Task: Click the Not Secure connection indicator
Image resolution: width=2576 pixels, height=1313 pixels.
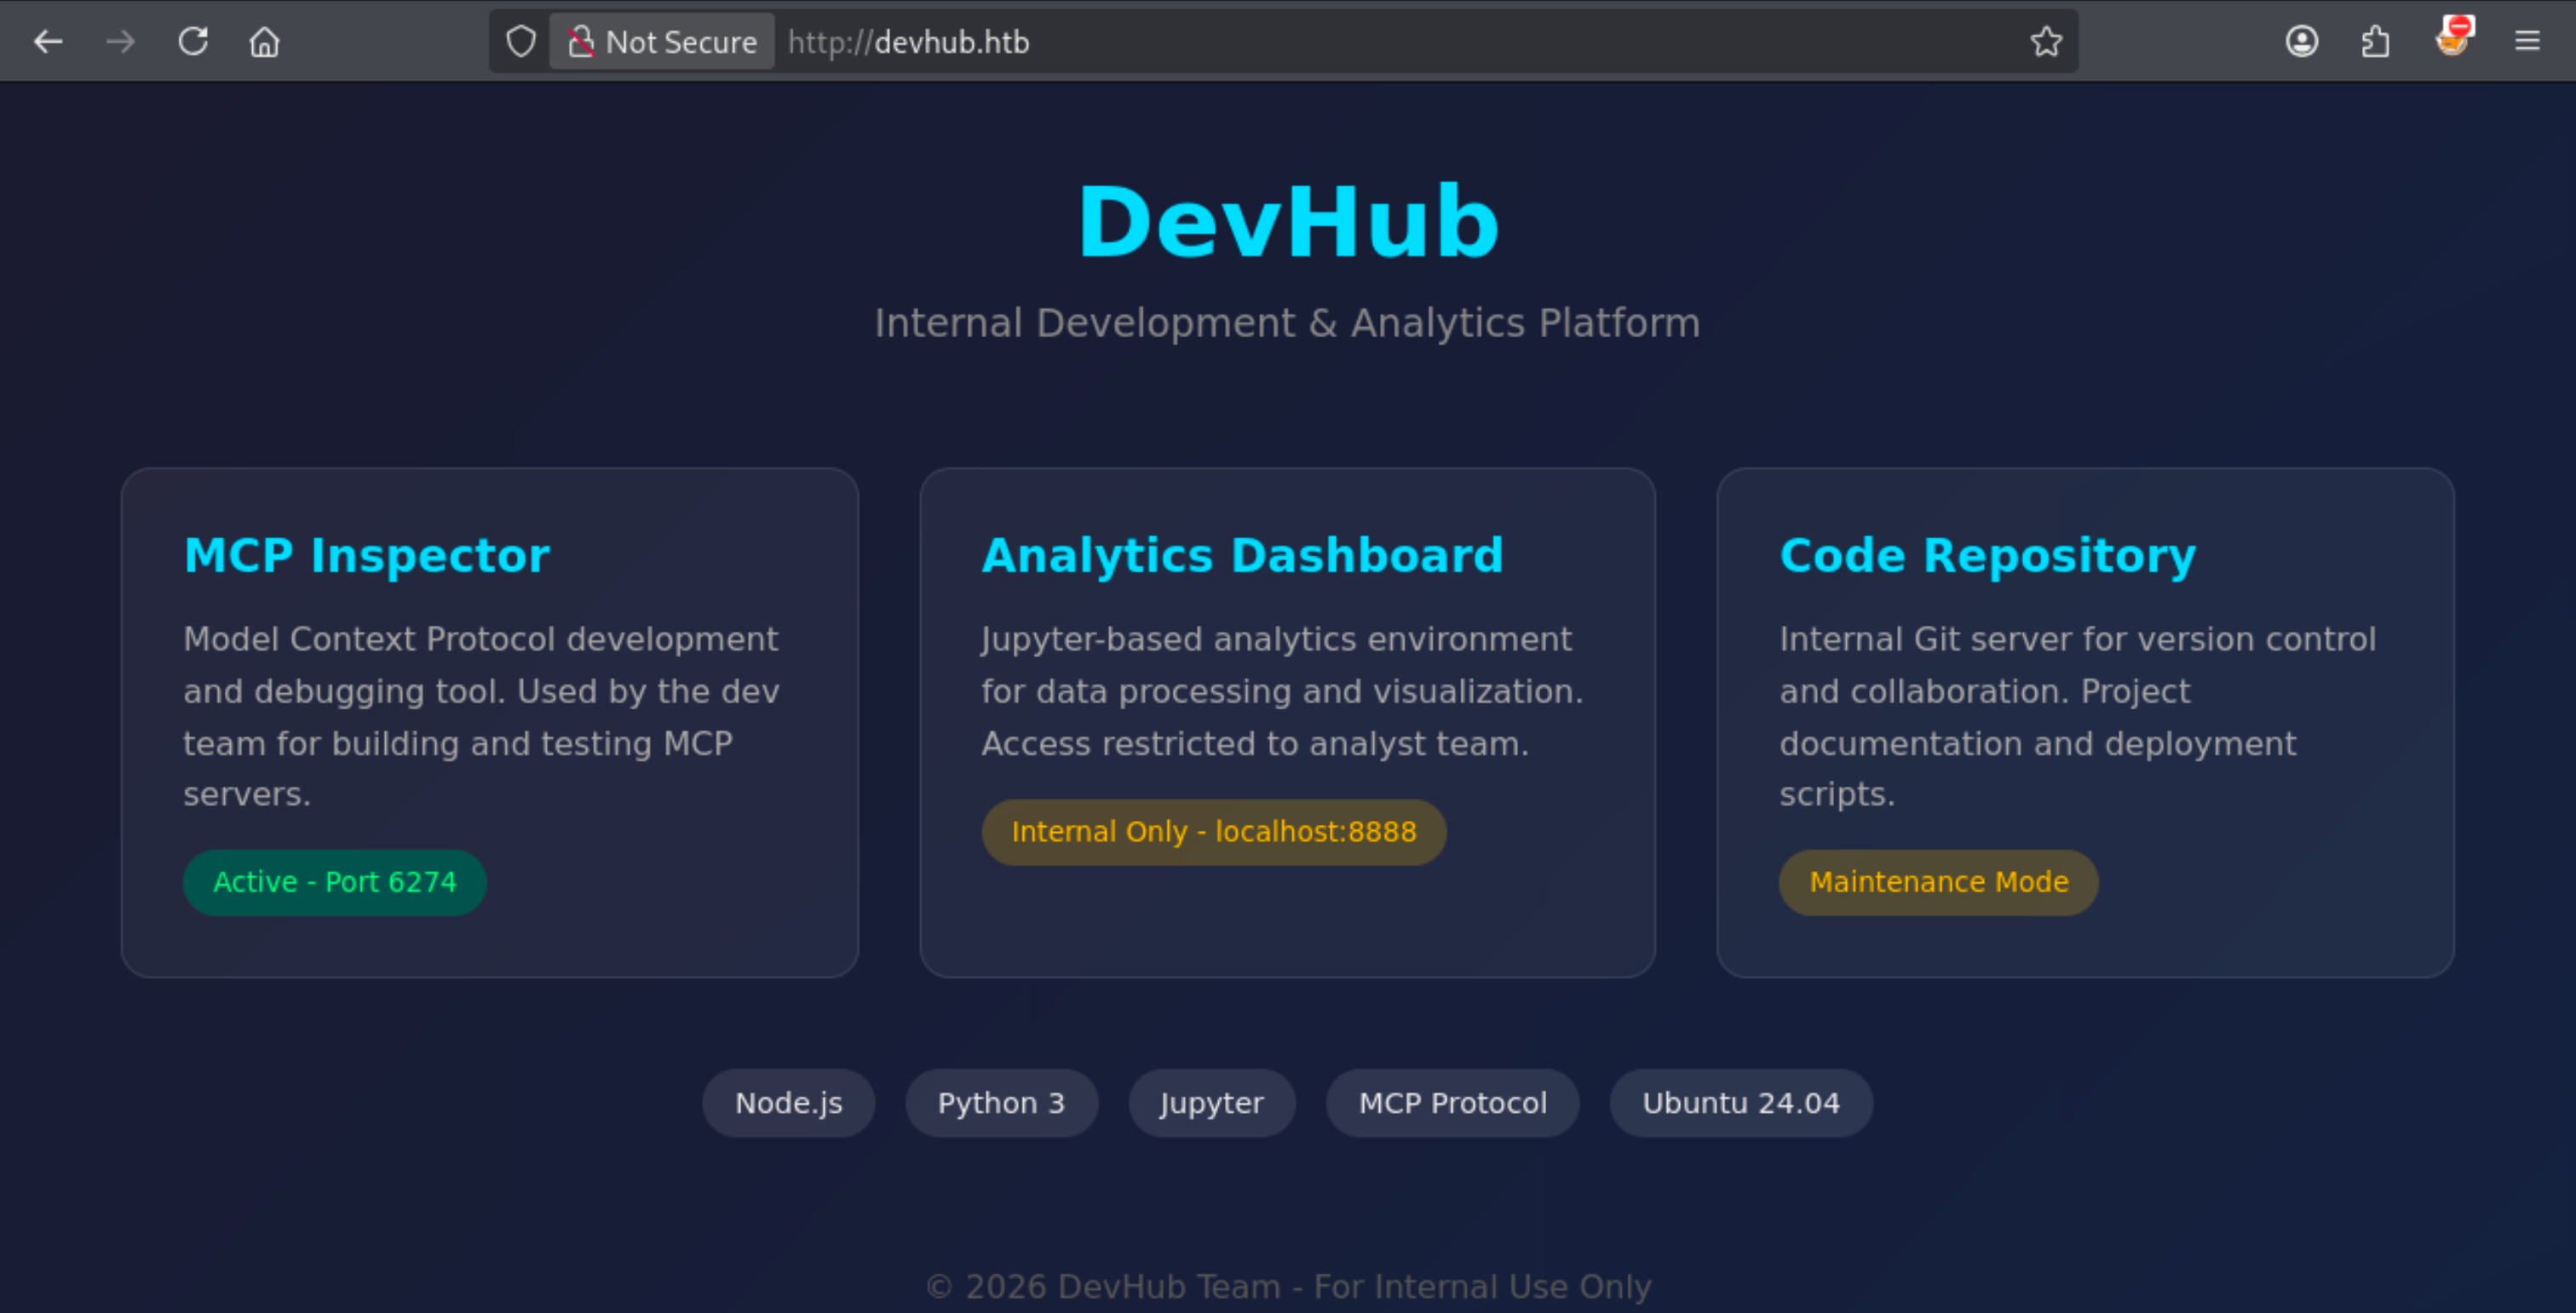Action: tap(662, 42)
